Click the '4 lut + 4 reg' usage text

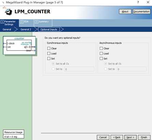[11, 137]
